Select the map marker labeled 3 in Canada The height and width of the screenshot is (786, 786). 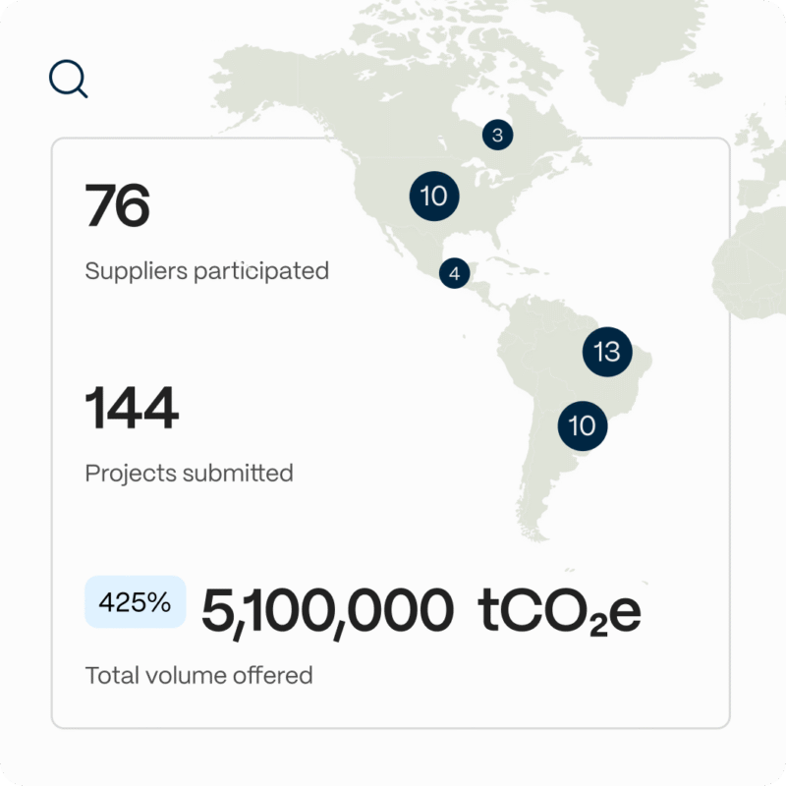[x=497, y=135]
